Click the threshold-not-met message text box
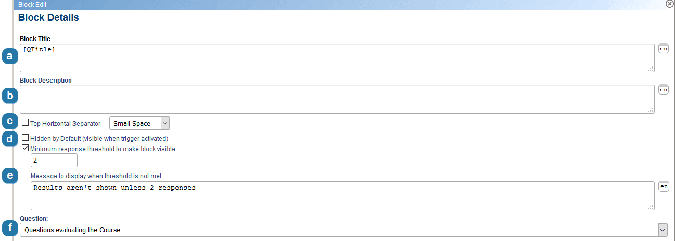Viewport: 675px width, 241px height. [342, 196]
